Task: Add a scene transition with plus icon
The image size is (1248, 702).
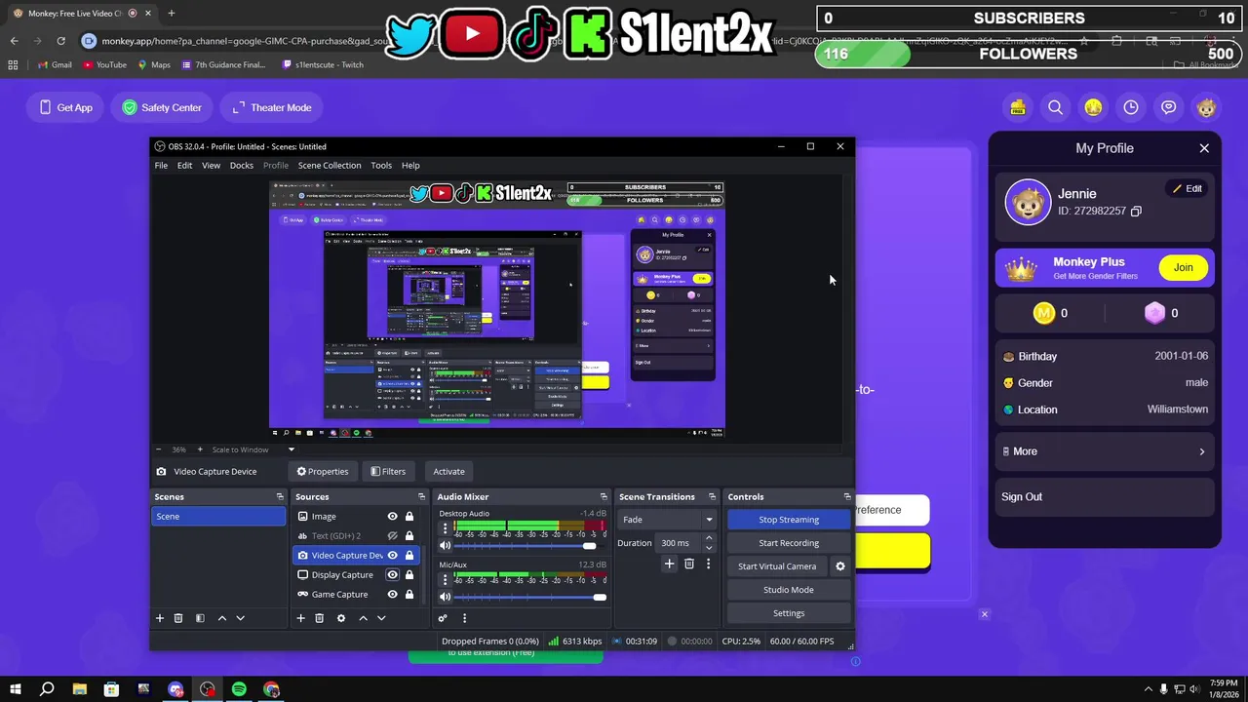Action: tap(669, 564)
